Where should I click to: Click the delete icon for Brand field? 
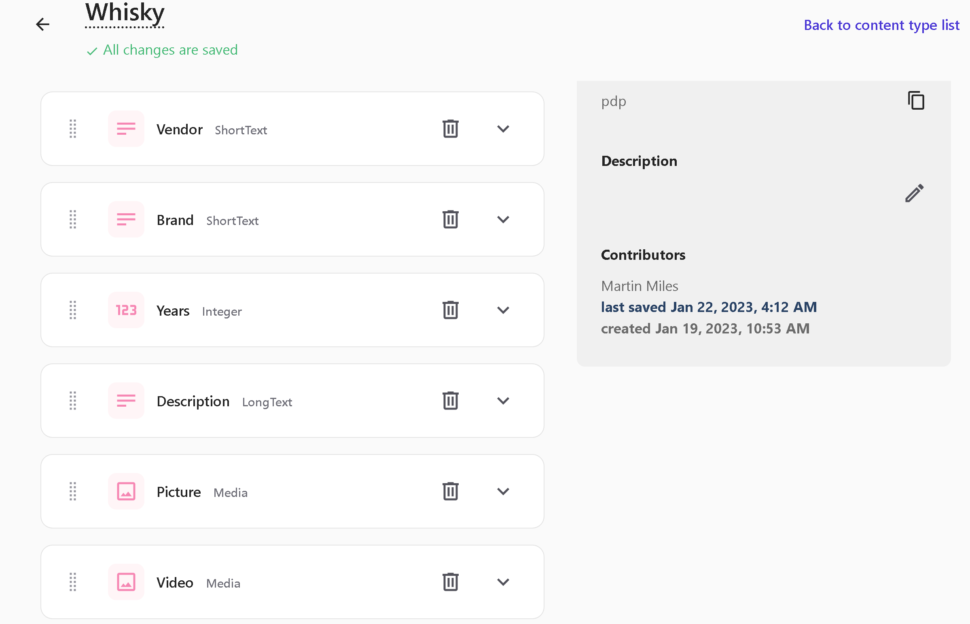pyautogui.click(x=450, y=219)
